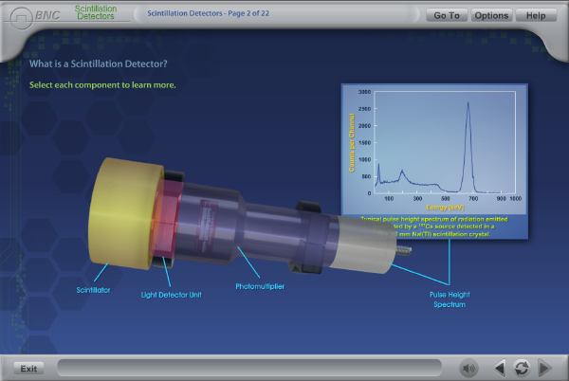This screenshot has width=569, height=381.
Task: Click the pink light detector unit ring
Action: 168,219
